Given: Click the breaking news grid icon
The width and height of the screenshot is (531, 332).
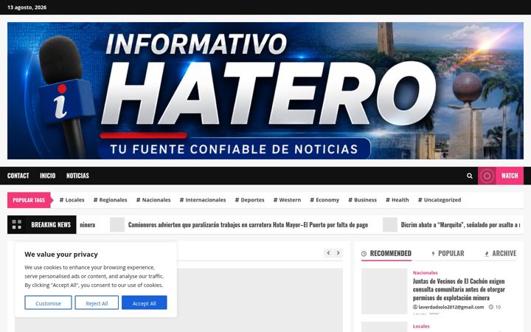Looking at the screenshot, I should click(16, 224).
